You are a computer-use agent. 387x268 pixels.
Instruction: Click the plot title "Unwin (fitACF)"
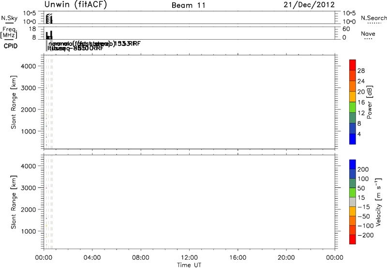coord(75,5)
